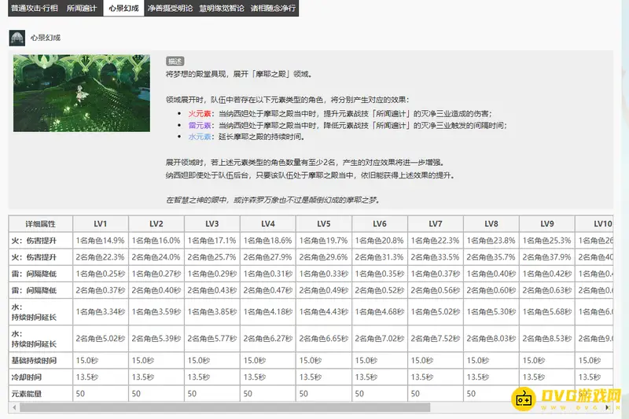629x419 pixels.
Task: Switch to the 所闻遍计 tab
Action: tap(82, 7)
